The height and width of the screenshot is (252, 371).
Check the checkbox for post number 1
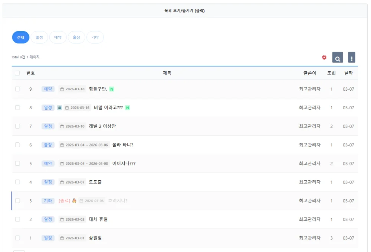(17, 238)
